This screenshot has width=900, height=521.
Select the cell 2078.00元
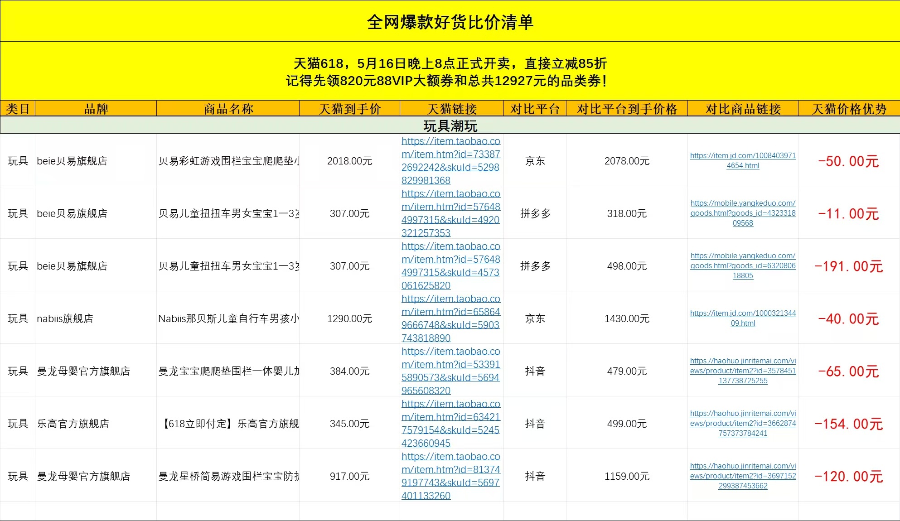click(x=627, y=161)
